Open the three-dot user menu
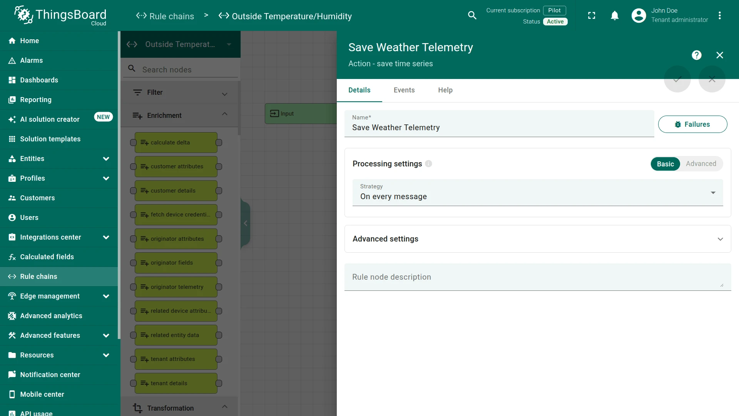The height and width of the screenshot is (416, 739). (719, 15)
